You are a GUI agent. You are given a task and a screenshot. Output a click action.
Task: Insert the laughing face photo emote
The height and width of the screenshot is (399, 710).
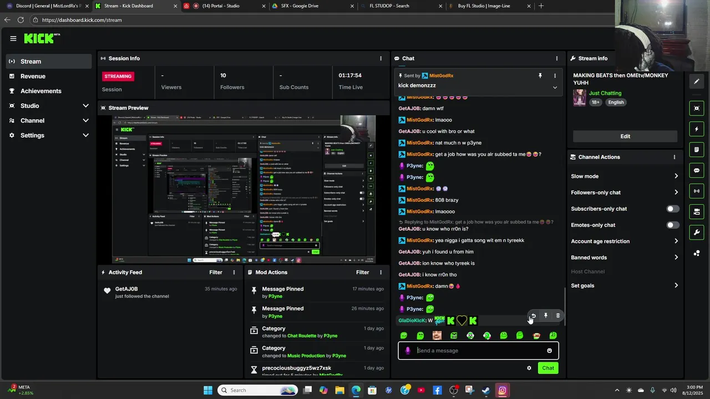pyautogui.click(x=437, y=335)
